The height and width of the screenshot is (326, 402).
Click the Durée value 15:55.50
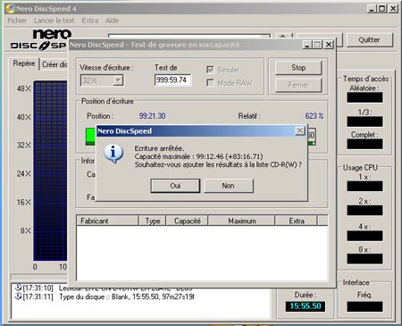[x=306, y=306]
